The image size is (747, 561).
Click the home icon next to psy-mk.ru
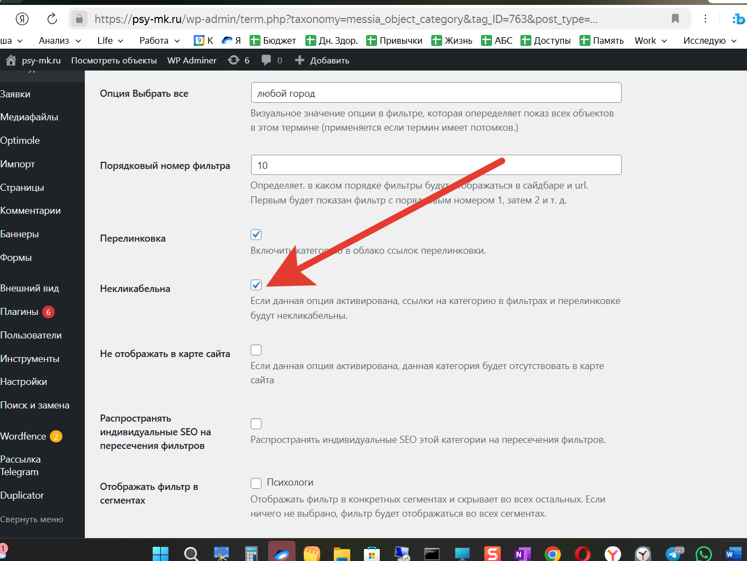pos(11,60)
